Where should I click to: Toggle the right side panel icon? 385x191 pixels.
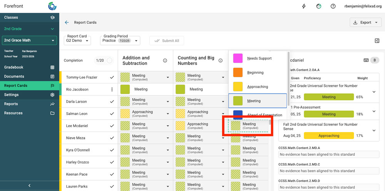point(377,41)
